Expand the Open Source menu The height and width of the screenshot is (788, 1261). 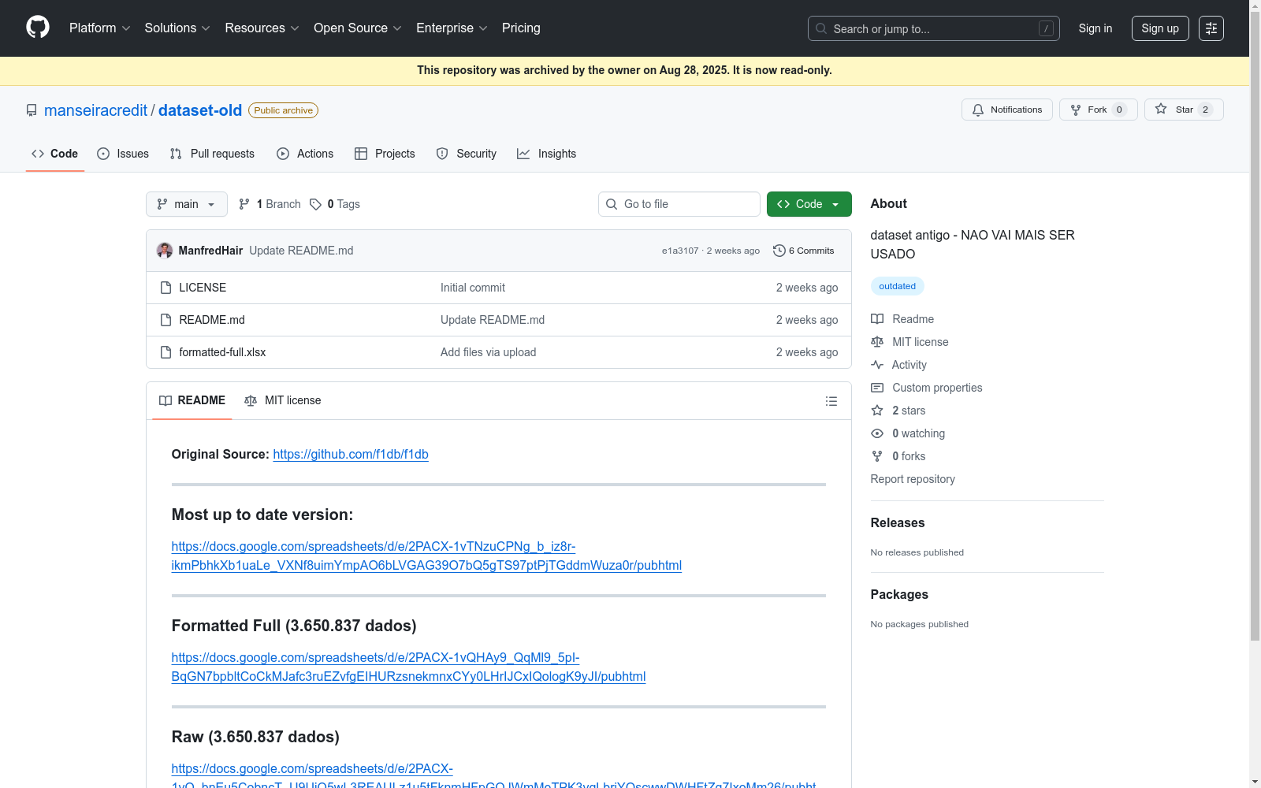358,28
